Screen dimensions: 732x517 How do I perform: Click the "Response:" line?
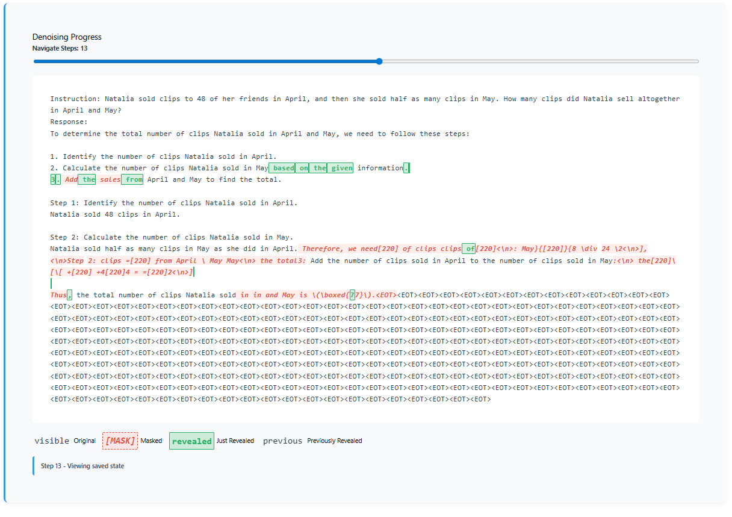click(69, 122)
